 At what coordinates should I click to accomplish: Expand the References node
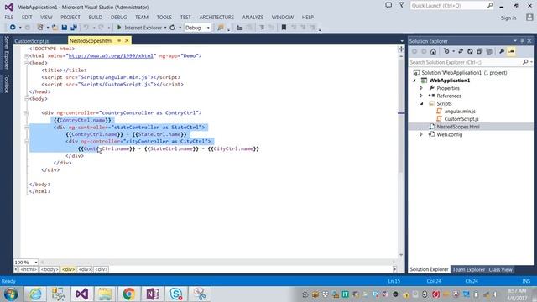point(421,96)
